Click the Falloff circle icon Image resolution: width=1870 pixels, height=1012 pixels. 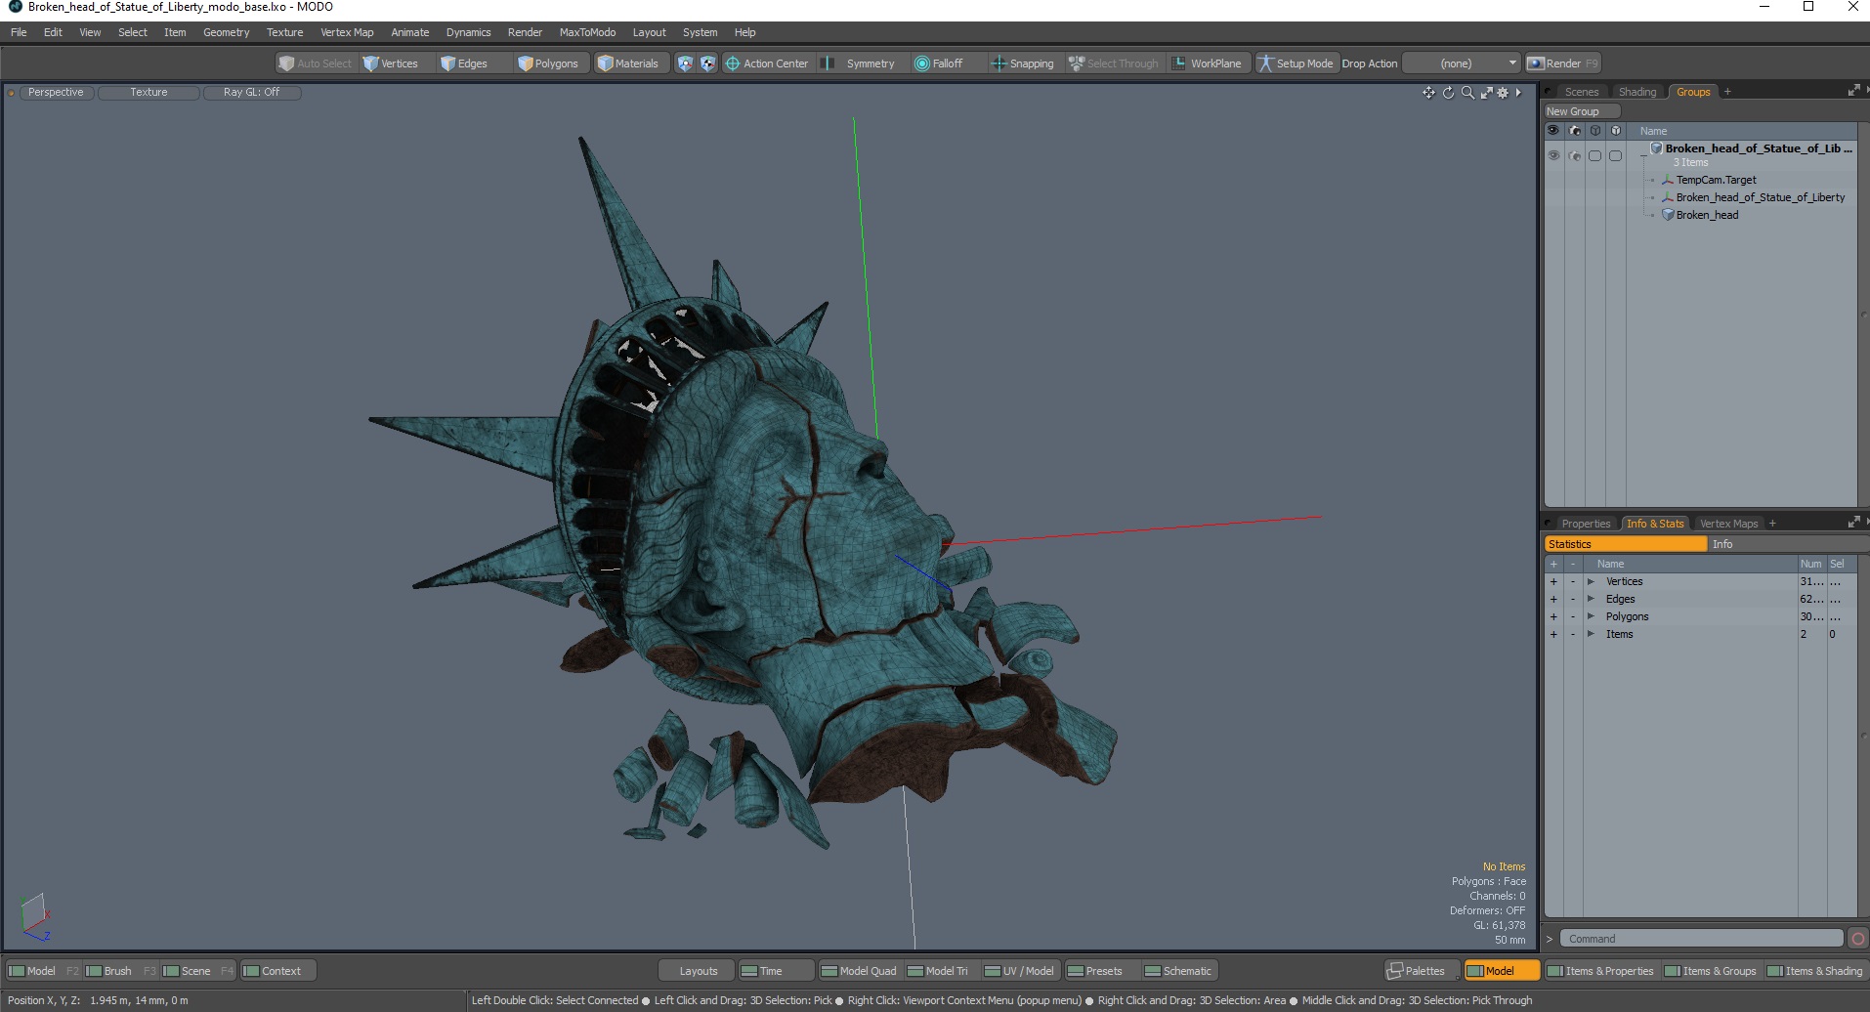click(921, 63)
